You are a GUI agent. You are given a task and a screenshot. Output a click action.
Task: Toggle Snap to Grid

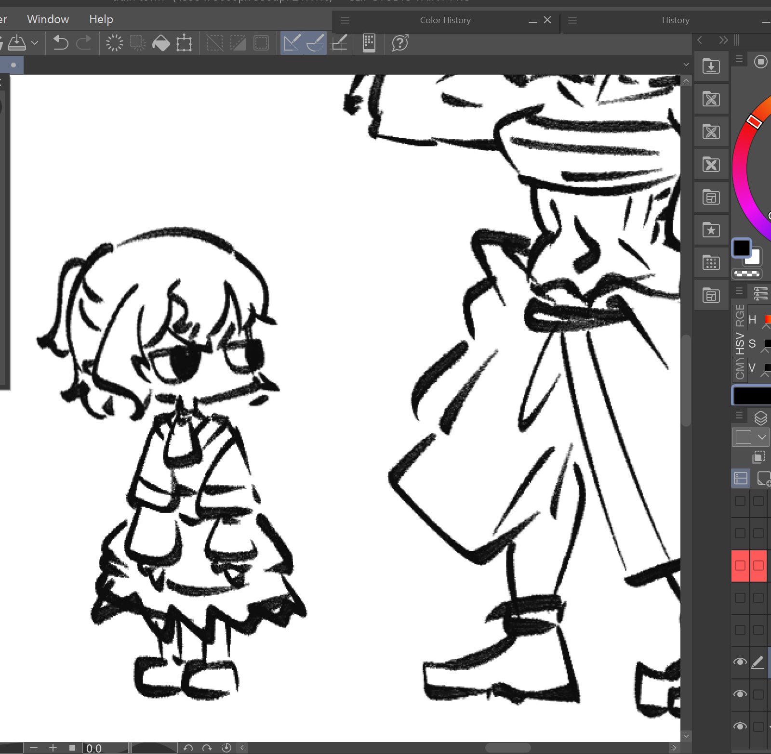(339, 43)
